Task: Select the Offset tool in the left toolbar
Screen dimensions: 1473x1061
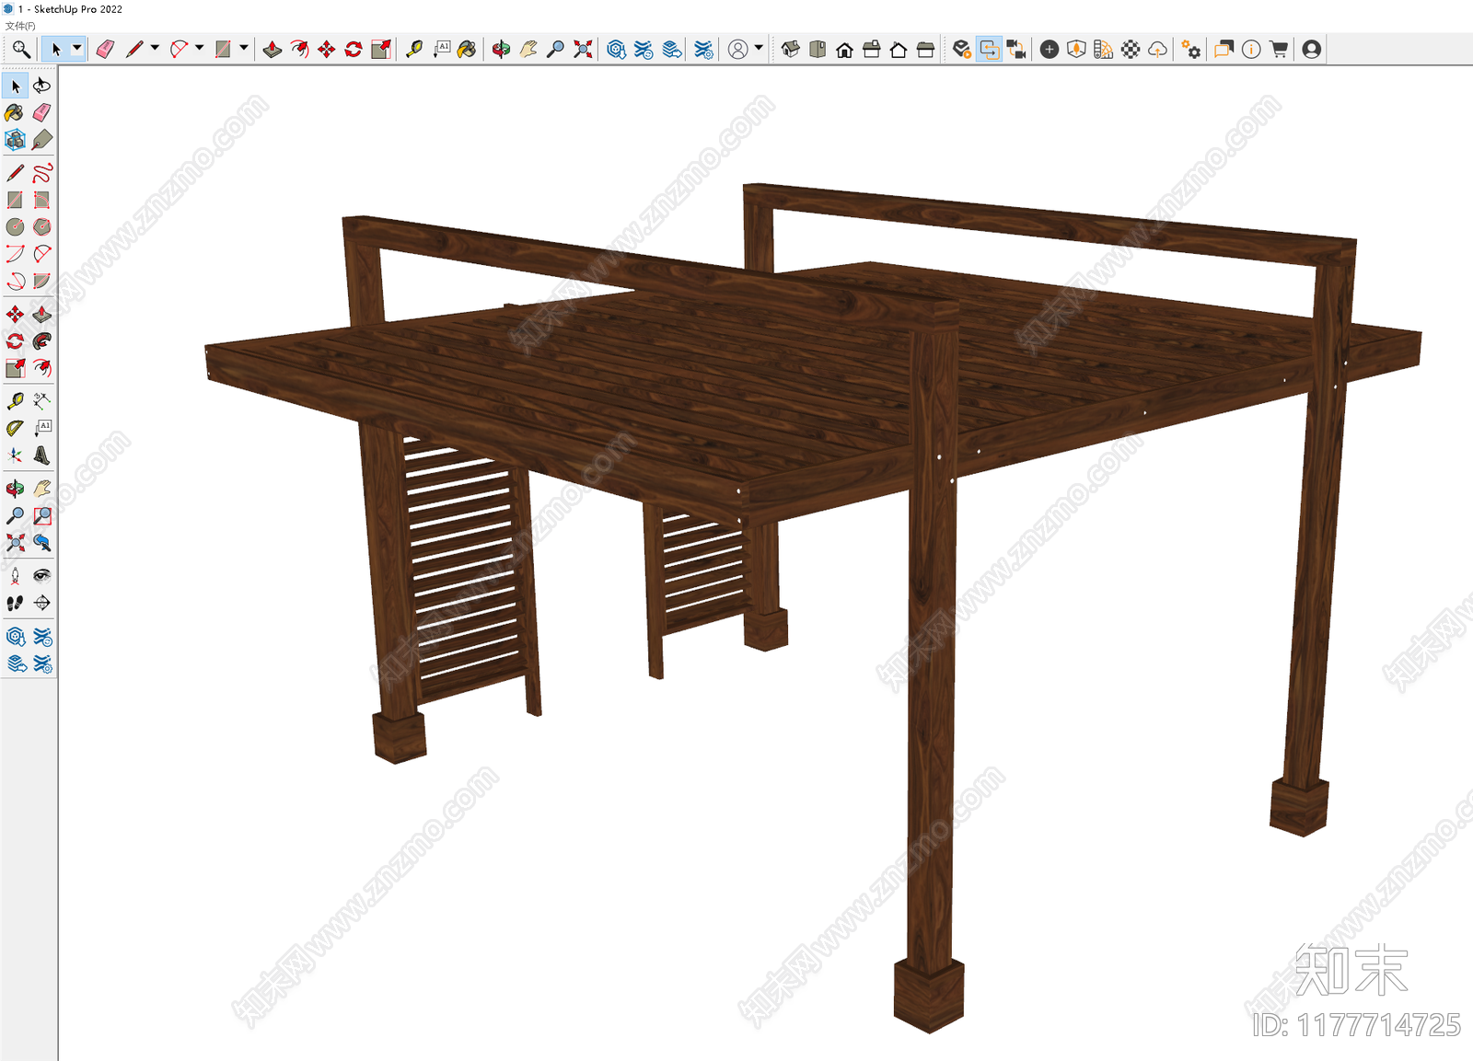Action: point(42,368)
